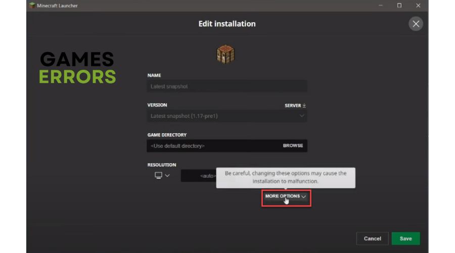Click Browse for game directory
Viewport: 455px width, 253px height.
pos(293,146)
